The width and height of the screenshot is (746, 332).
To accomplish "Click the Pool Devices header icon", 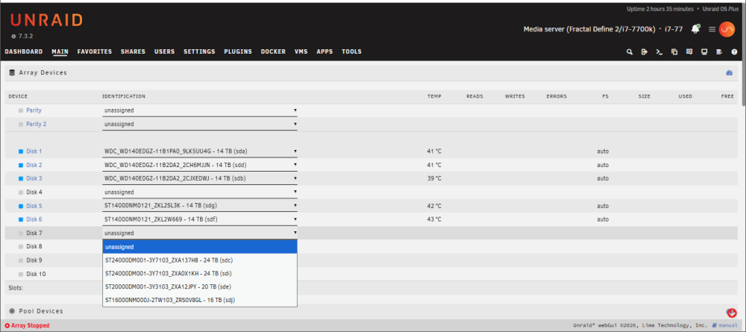I will pos(12,311).
